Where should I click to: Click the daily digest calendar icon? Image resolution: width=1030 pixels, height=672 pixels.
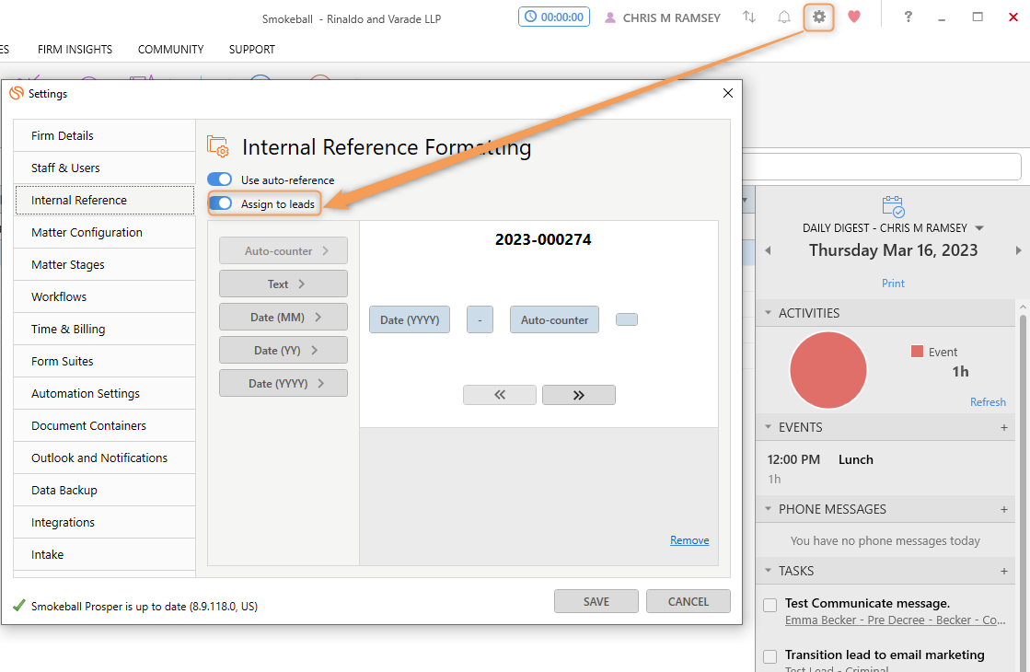[894, 205]
